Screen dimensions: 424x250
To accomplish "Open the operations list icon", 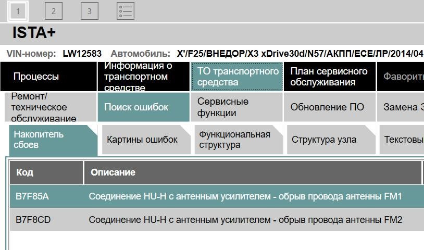I will [126, 11].
